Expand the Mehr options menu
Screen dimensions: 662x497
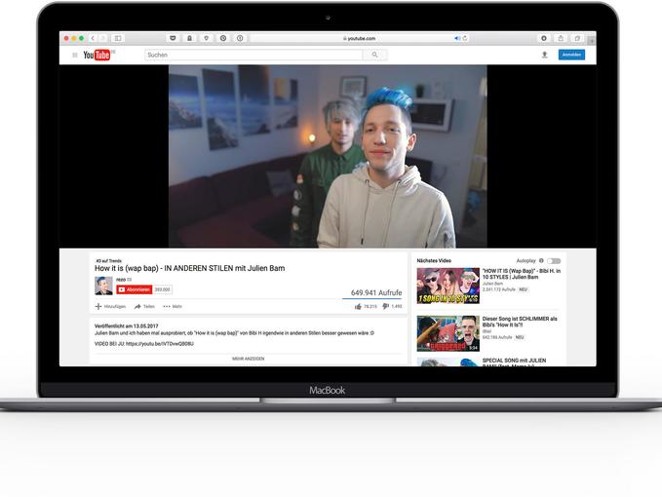tap(173, 306)
